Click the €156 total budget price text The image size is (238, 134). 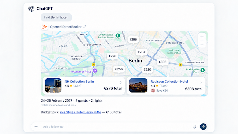point(114,112)
